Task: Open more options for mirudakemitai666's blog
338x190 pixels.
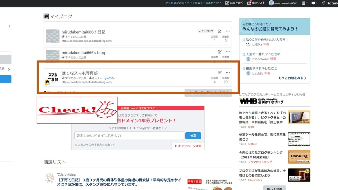Action: click(228, 52)
